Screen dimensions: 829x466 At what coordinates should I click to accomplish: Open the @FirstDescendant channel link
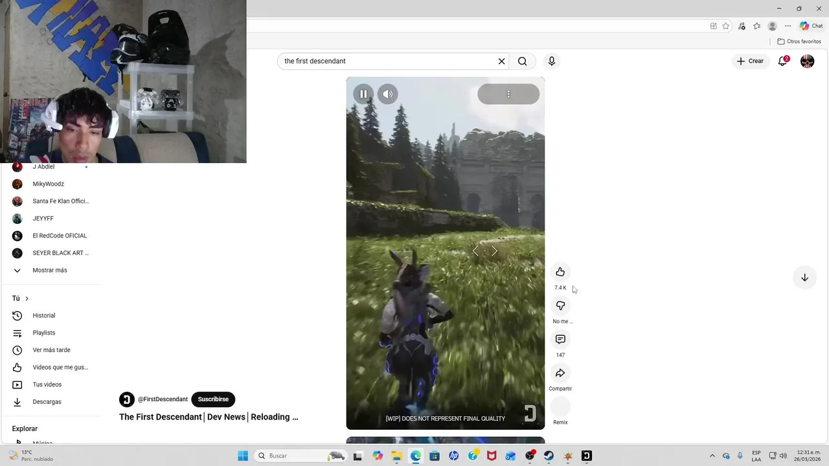[163, 399]
